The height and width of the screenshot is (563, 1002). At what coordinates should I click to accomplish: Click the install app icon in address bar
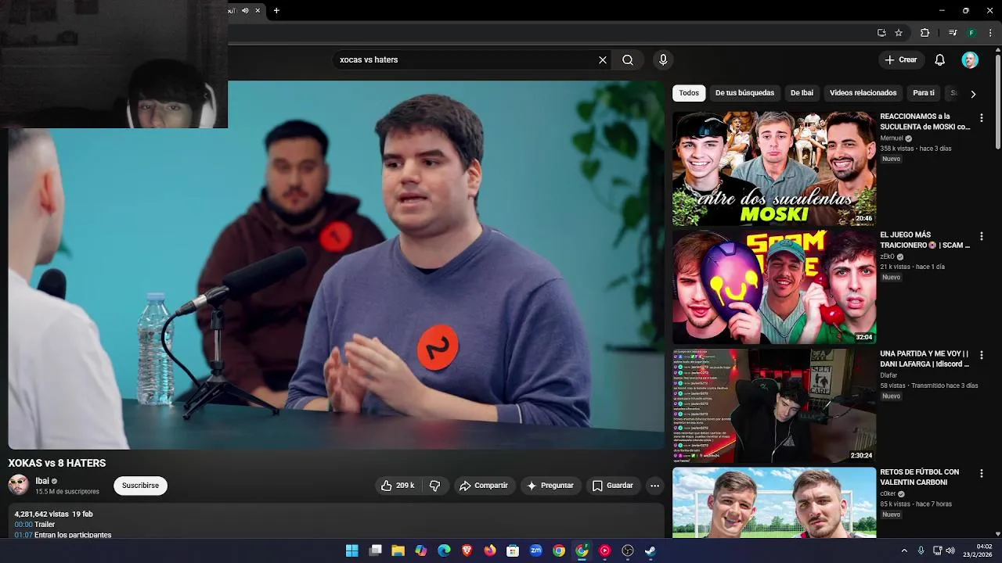(x=881, y=33)
